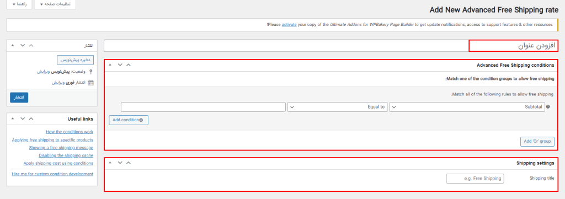Move the Useful links panel down

[23, 119]
